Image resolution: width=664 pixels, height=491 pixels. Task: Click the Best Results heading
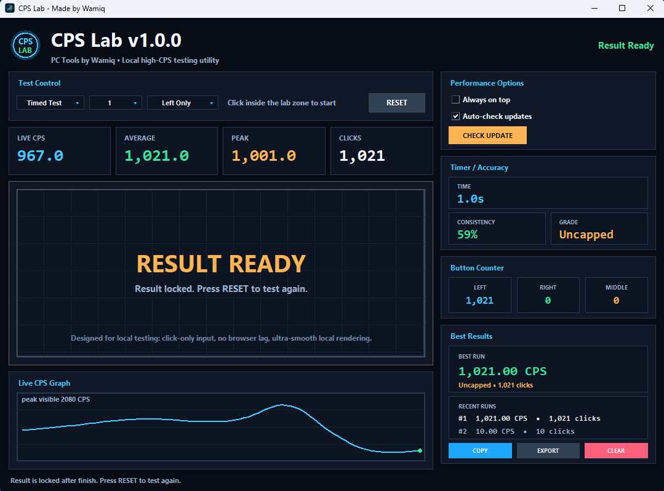[x=471, y=336]
